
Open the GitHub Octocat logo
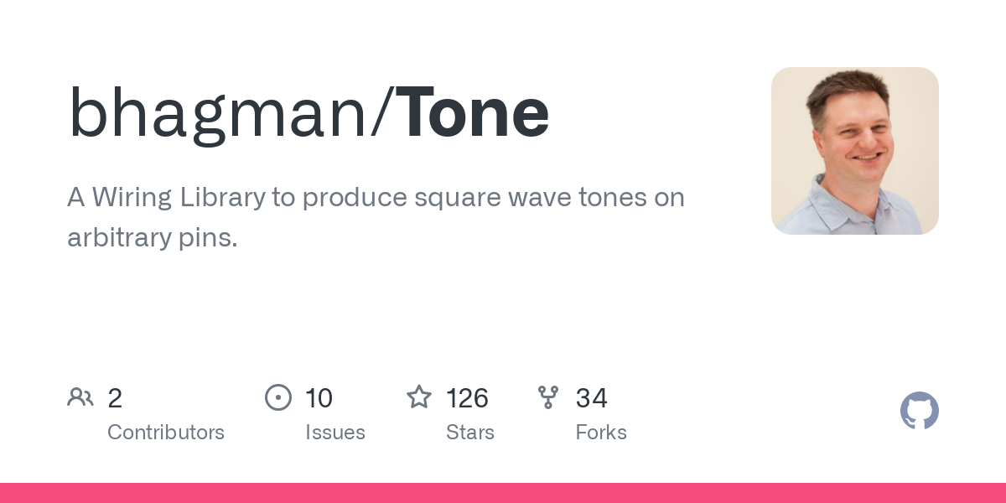[x=919, y=411]
